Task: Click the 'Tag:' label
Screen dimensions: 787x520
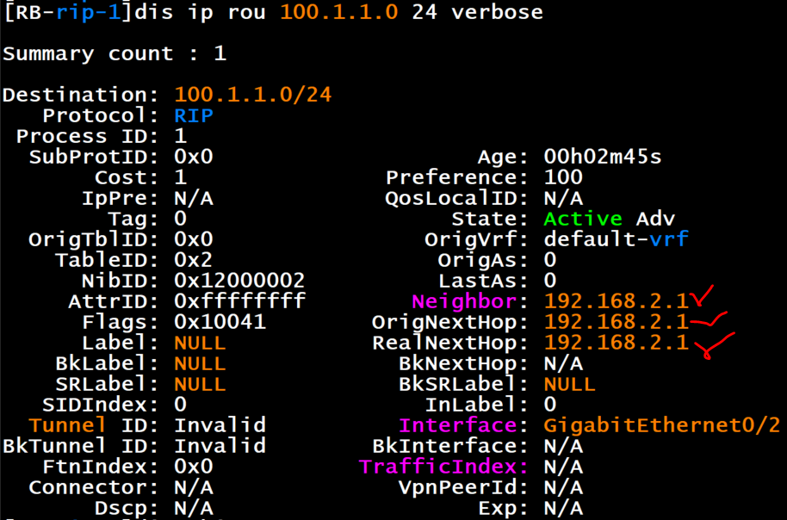Action: pyautogui.click(x=133, y=219)
